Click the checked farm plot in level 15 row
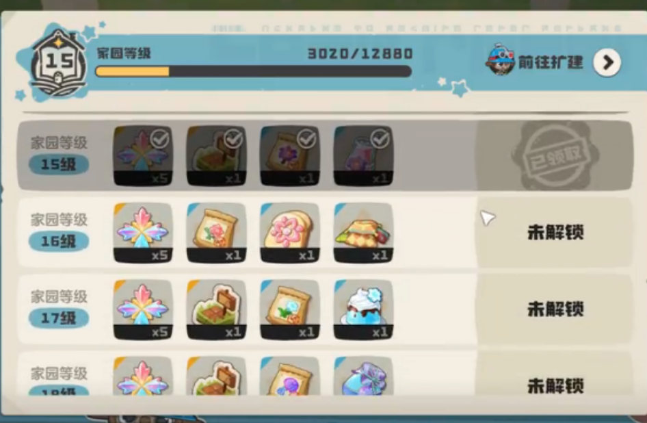 216,156
